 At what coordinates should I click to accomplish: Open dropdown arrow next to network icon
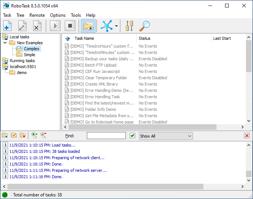[116, 26]
